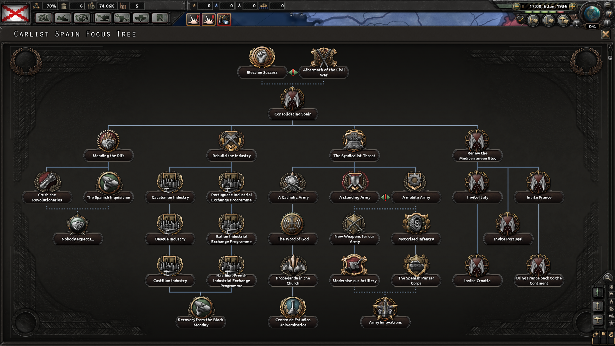Increase game speed with plus button
The width and height of the screenshot is (615, 346).
(x=573, y=6)
